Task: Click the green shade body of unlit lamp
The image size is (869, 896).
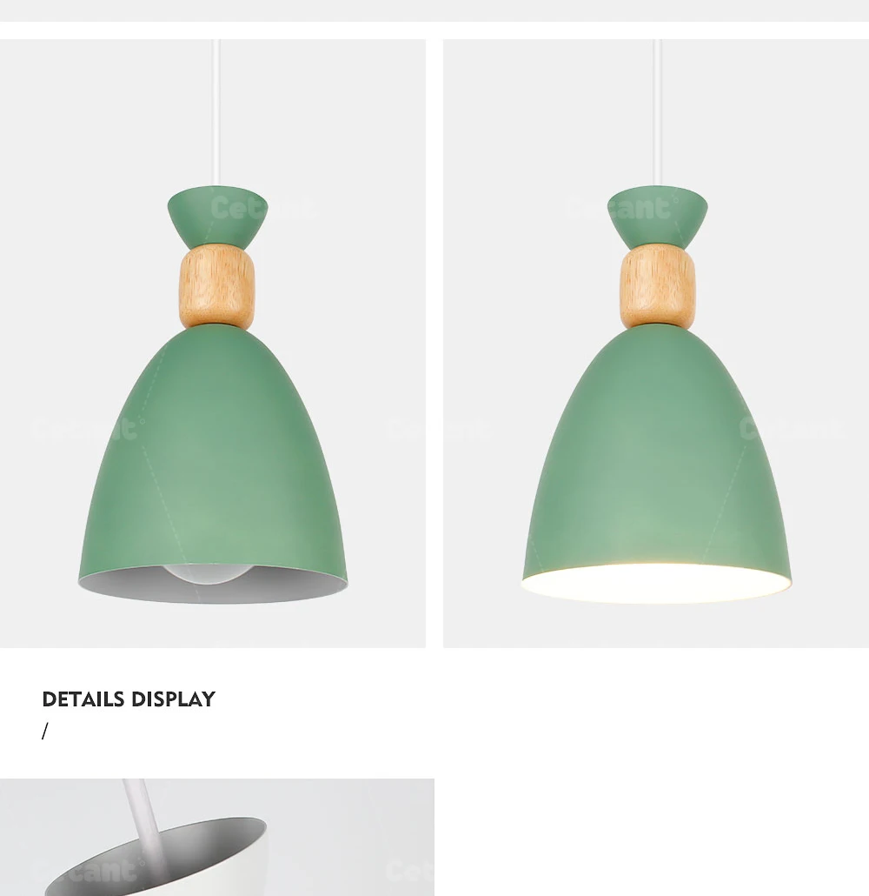Action: [x=214, y=451]
